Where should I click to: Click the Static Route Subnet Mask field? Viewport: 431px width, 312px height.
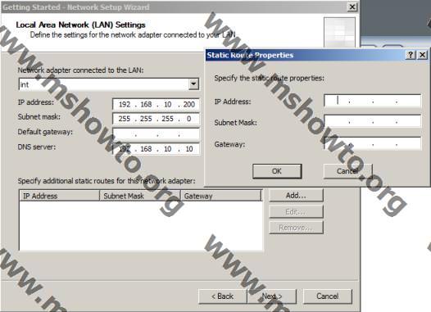[373, 121]
